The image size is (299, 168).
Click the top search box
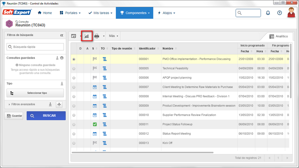(248, 13)
